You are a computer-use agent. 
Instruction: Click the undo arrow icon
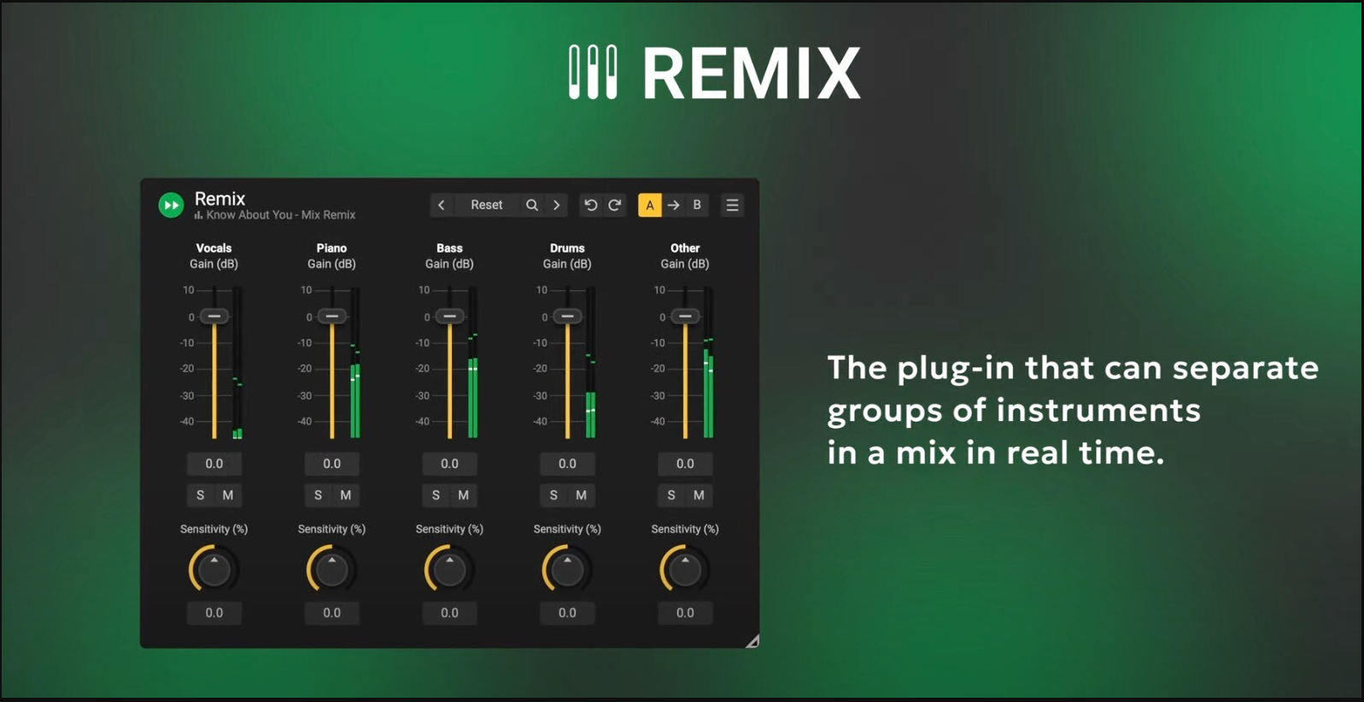click(590, 205)
